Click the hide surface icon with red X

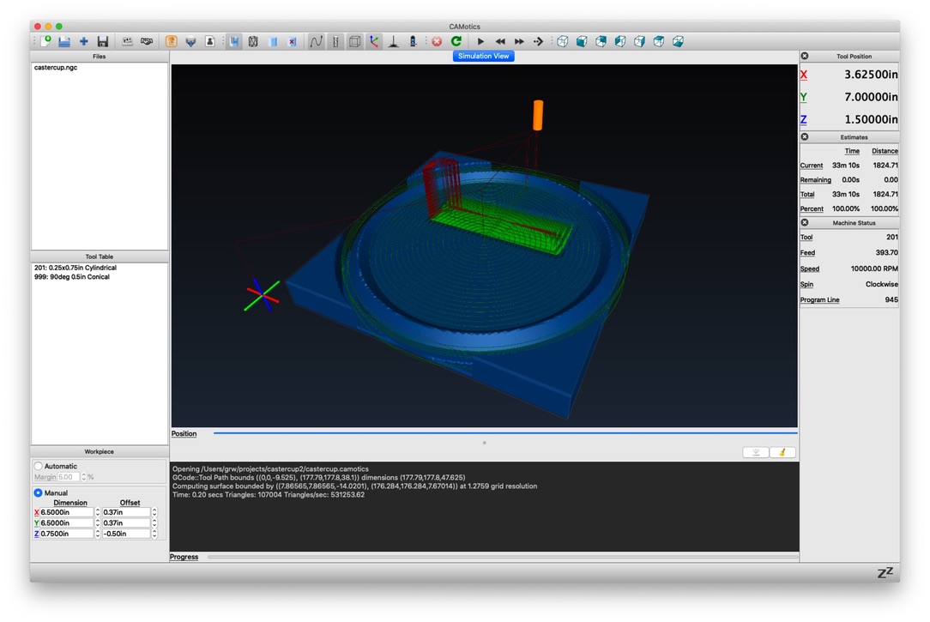292,41
